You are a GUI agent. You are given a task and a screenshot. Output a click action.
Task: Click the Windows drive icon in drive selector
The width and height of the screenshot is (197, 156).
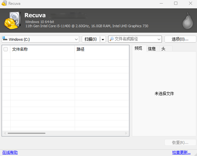(x=5, y=39)
